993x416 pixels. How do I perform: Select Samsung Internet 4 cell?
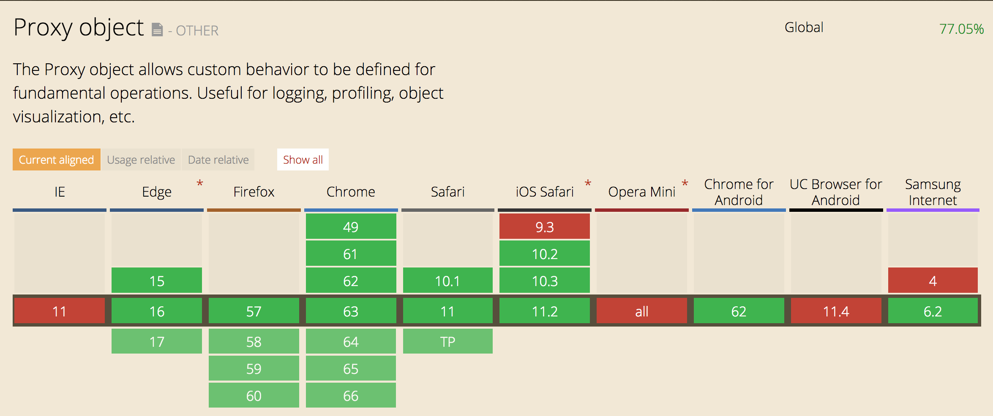coord(933,281)
